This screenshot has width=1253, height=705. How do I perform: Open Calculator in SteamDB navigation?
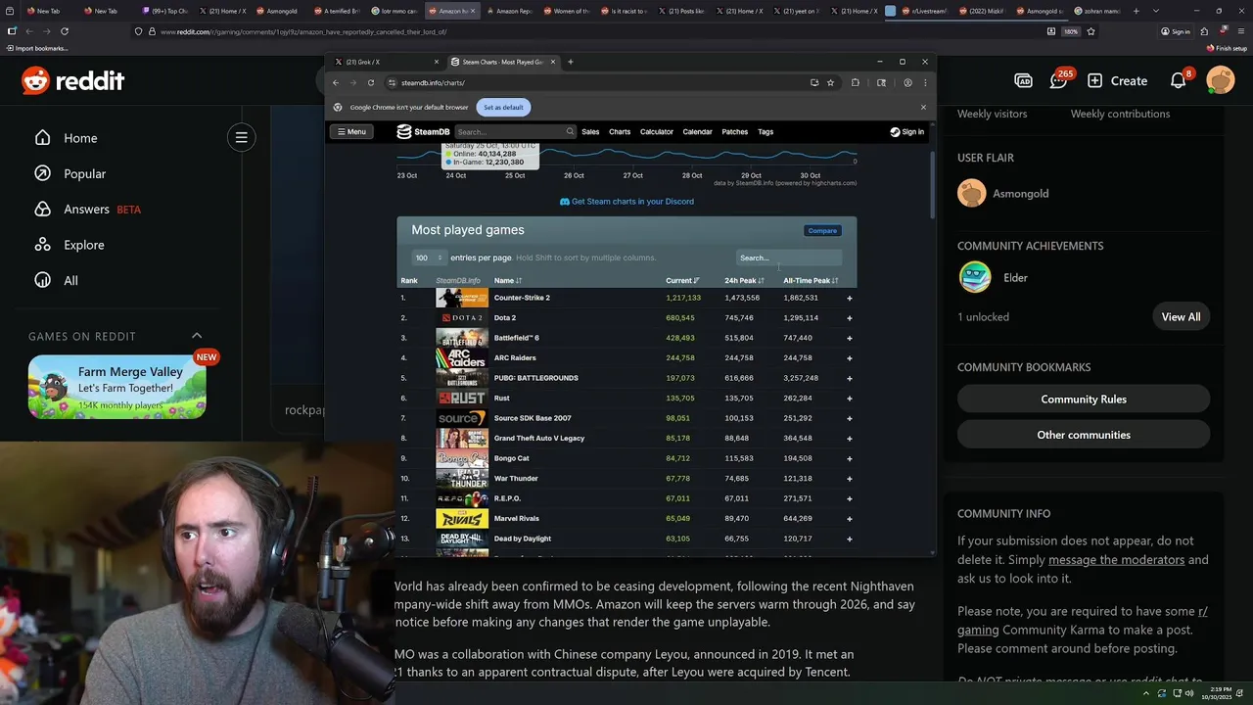pos(657,131)
